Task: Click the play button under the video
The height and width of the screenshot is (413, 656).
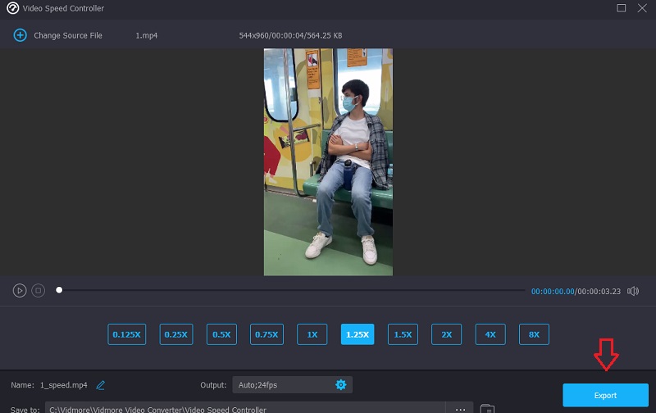Action: pyautogui.click(x=20, y=291)
